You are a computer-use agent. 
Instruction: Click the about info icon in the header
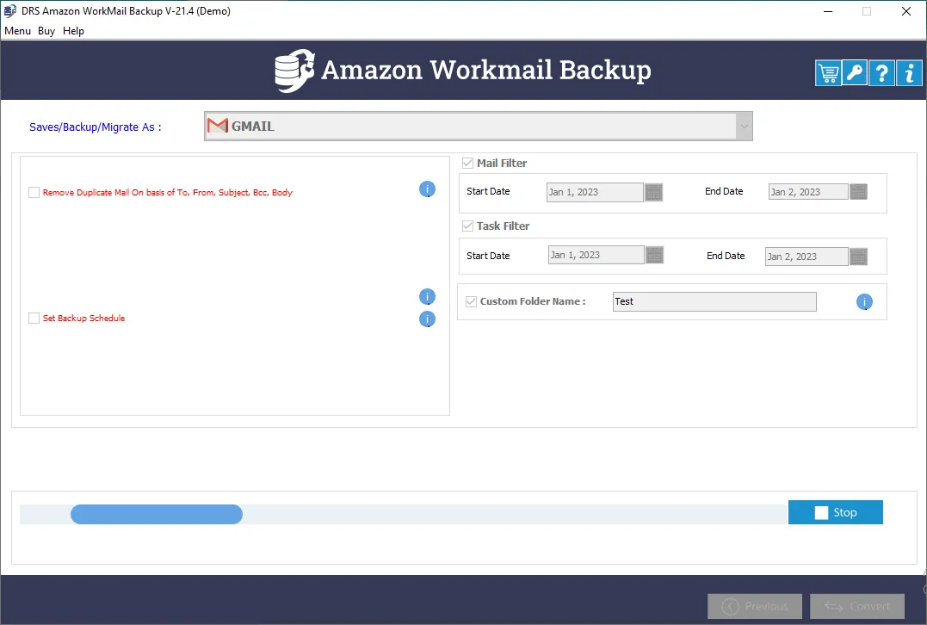(x=909, y=73)
